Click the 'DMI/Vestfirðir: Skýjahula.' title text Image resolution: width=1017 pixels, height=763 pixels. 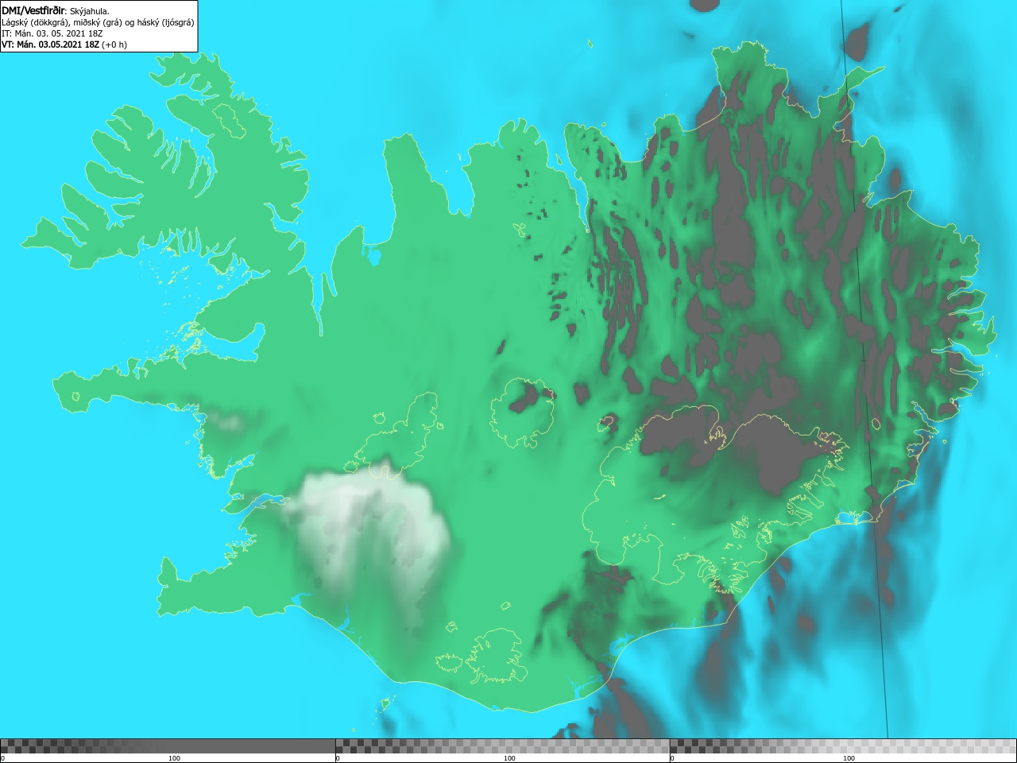pos(56,11)
